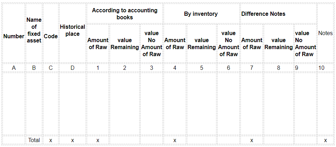Image resolution: width=336 pixels, height=147 pixels.
Task: Click the column number cell "1"
Action: (98, 68)
